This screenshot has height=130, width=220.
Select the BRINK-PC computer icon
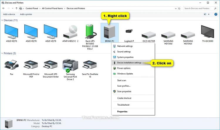point(110,32)
